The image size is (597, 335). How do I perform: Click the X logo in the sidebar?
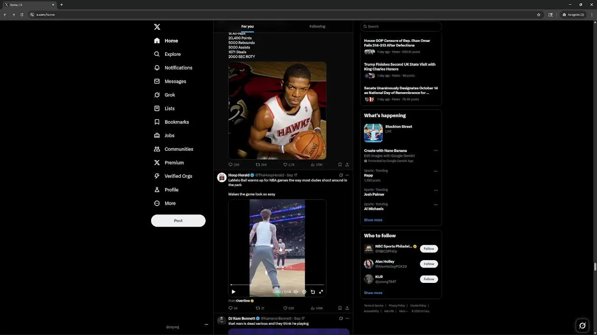coord(157,27)
